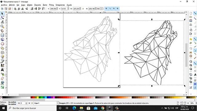This screenshot has width=197, height=111.
Task: Save document with the diskette icon
Action: 191,21
